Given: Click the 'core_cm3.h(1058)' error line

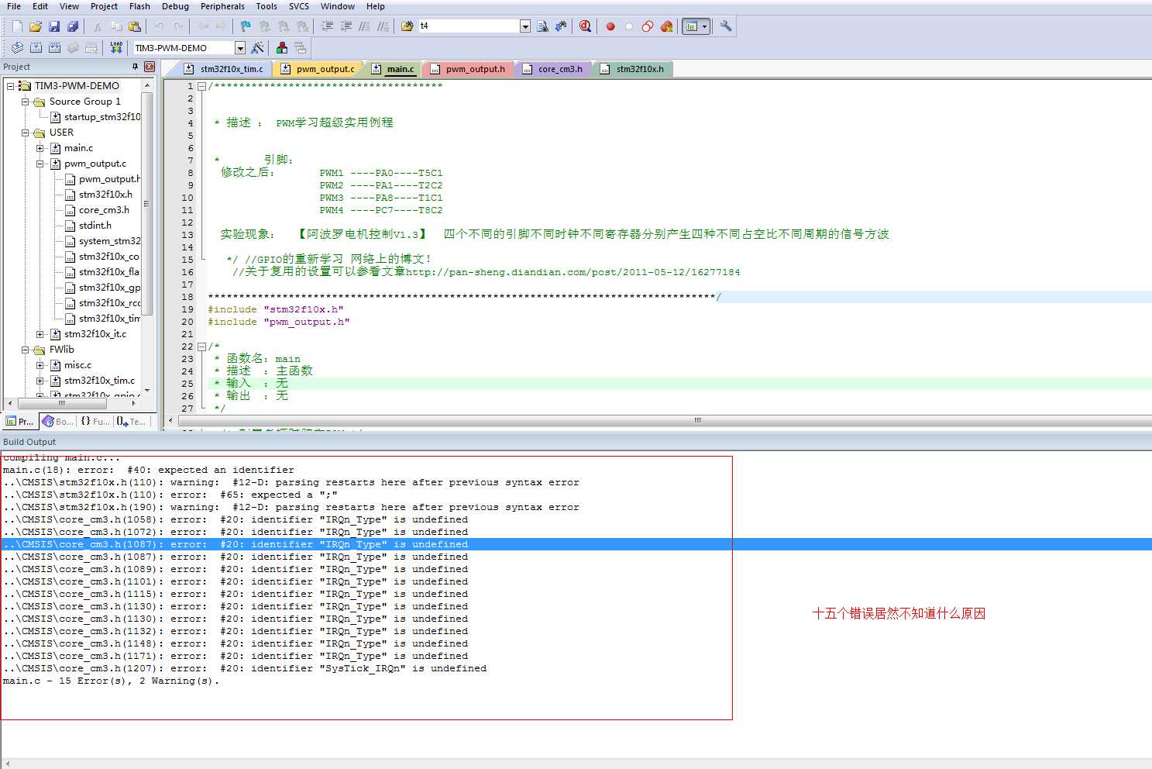Looking at the screenshot, I should point(236,519).
